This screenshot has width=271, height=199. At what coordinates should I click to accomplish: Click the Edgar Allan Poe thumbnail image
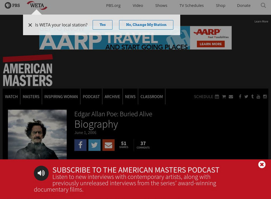click(37, 135)
